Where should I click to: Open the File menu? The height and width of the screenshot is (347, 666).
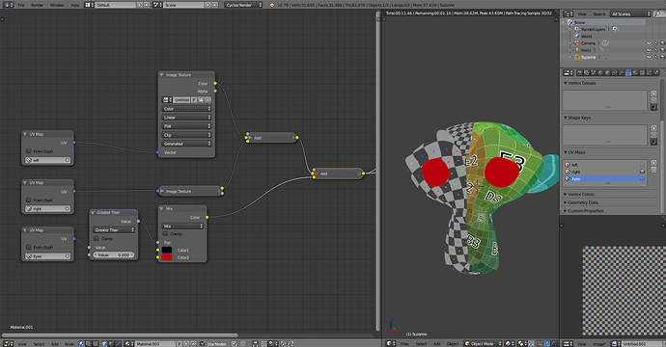click(21, 5)
